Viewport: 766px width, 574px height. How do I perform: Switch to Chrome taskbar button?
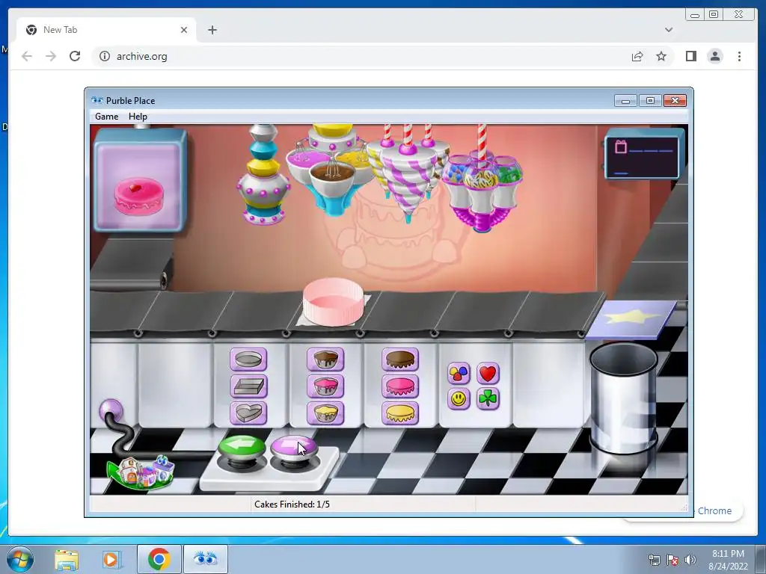159,559
